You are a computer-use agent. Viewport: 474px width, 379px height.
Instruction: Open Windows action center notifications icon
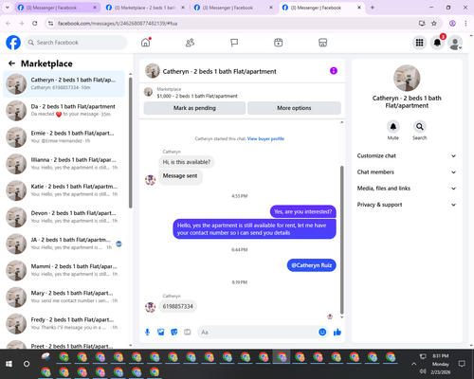462,364
